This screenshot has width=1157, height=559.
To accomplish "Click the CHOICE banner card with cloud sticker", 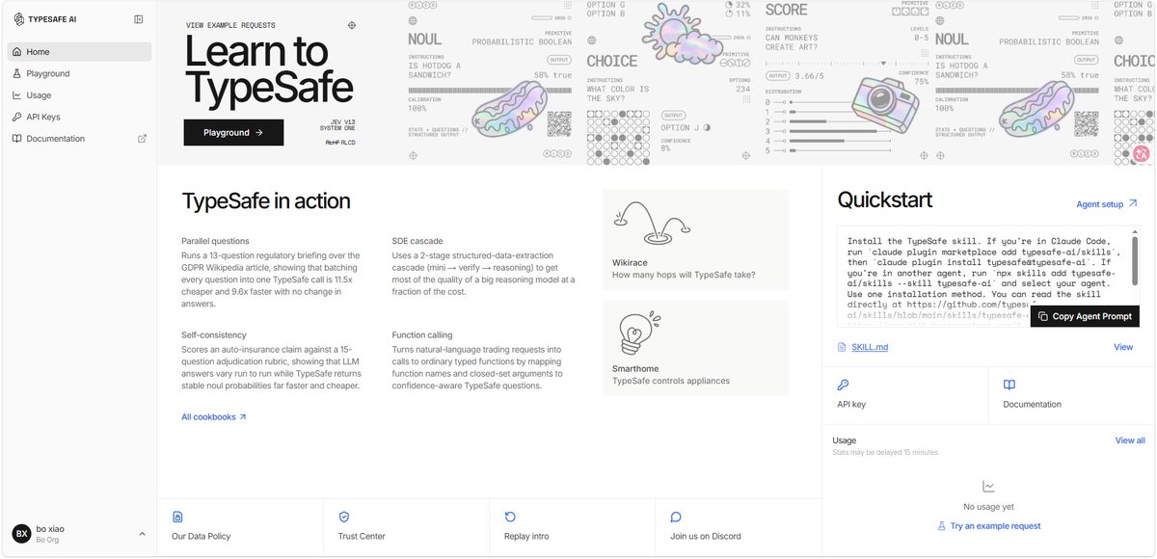I will click(x=669, y=82).
